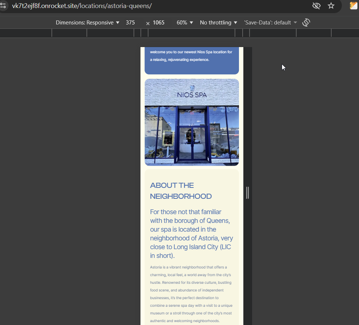Click the Nios Spa storefront photo

[192, 122]
